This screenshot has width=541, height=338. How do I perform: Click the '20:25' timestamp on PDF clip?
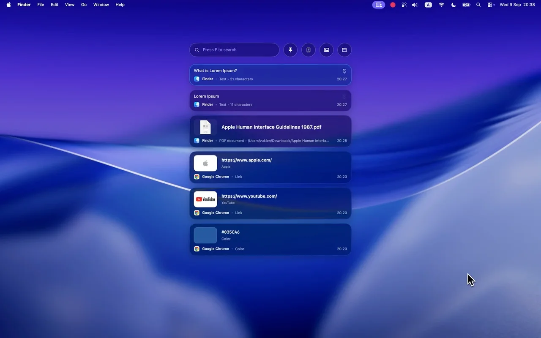coord(342,141)
